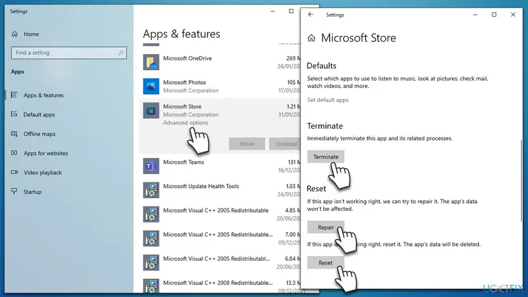The image size is (528, 297).
Task: Click the Microsoft Update Health Tools icon
Action: point(151,191)
